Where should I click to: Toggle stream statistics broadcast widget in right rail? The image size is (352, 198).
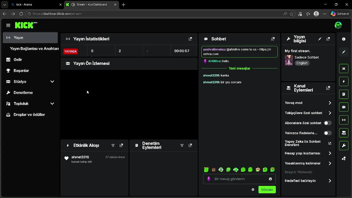(344, 120)
